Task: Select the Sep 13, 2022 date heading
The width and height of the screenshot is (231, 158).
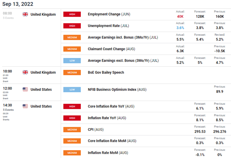Action: [x=18, y=4]
